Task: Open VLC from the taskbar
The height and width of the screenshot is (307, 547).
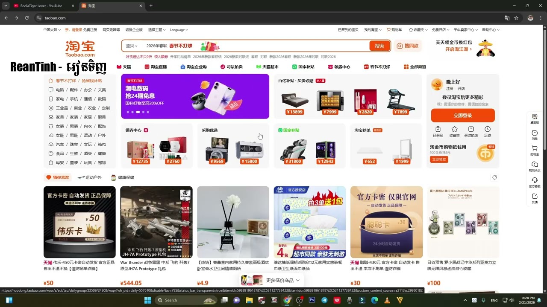Action: (387, 300)
